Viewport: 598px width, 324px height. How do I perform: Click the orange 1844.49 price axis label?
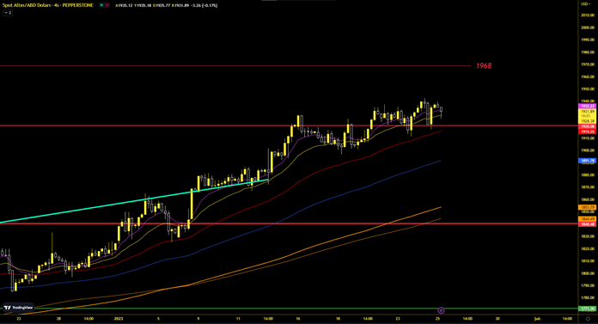point(588,219)
